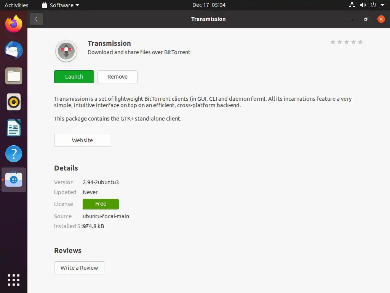Click the Details section heading

66,168
